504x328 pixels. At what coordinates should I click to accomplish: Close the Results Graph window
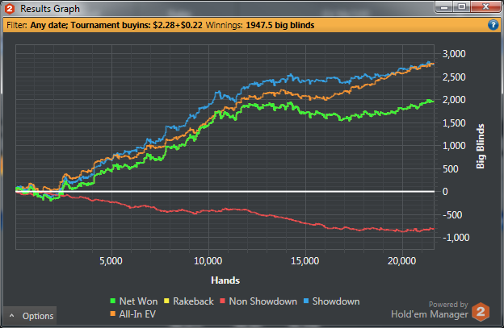point(485,6)
